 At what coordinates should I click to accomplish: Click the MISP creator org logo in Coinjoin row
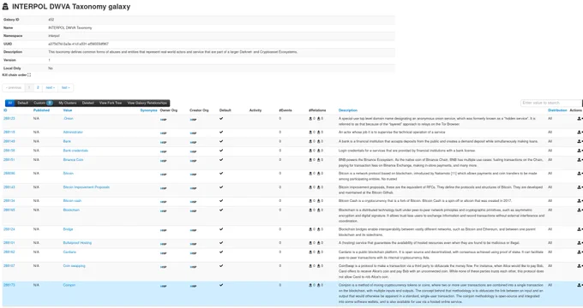point(193,286)
